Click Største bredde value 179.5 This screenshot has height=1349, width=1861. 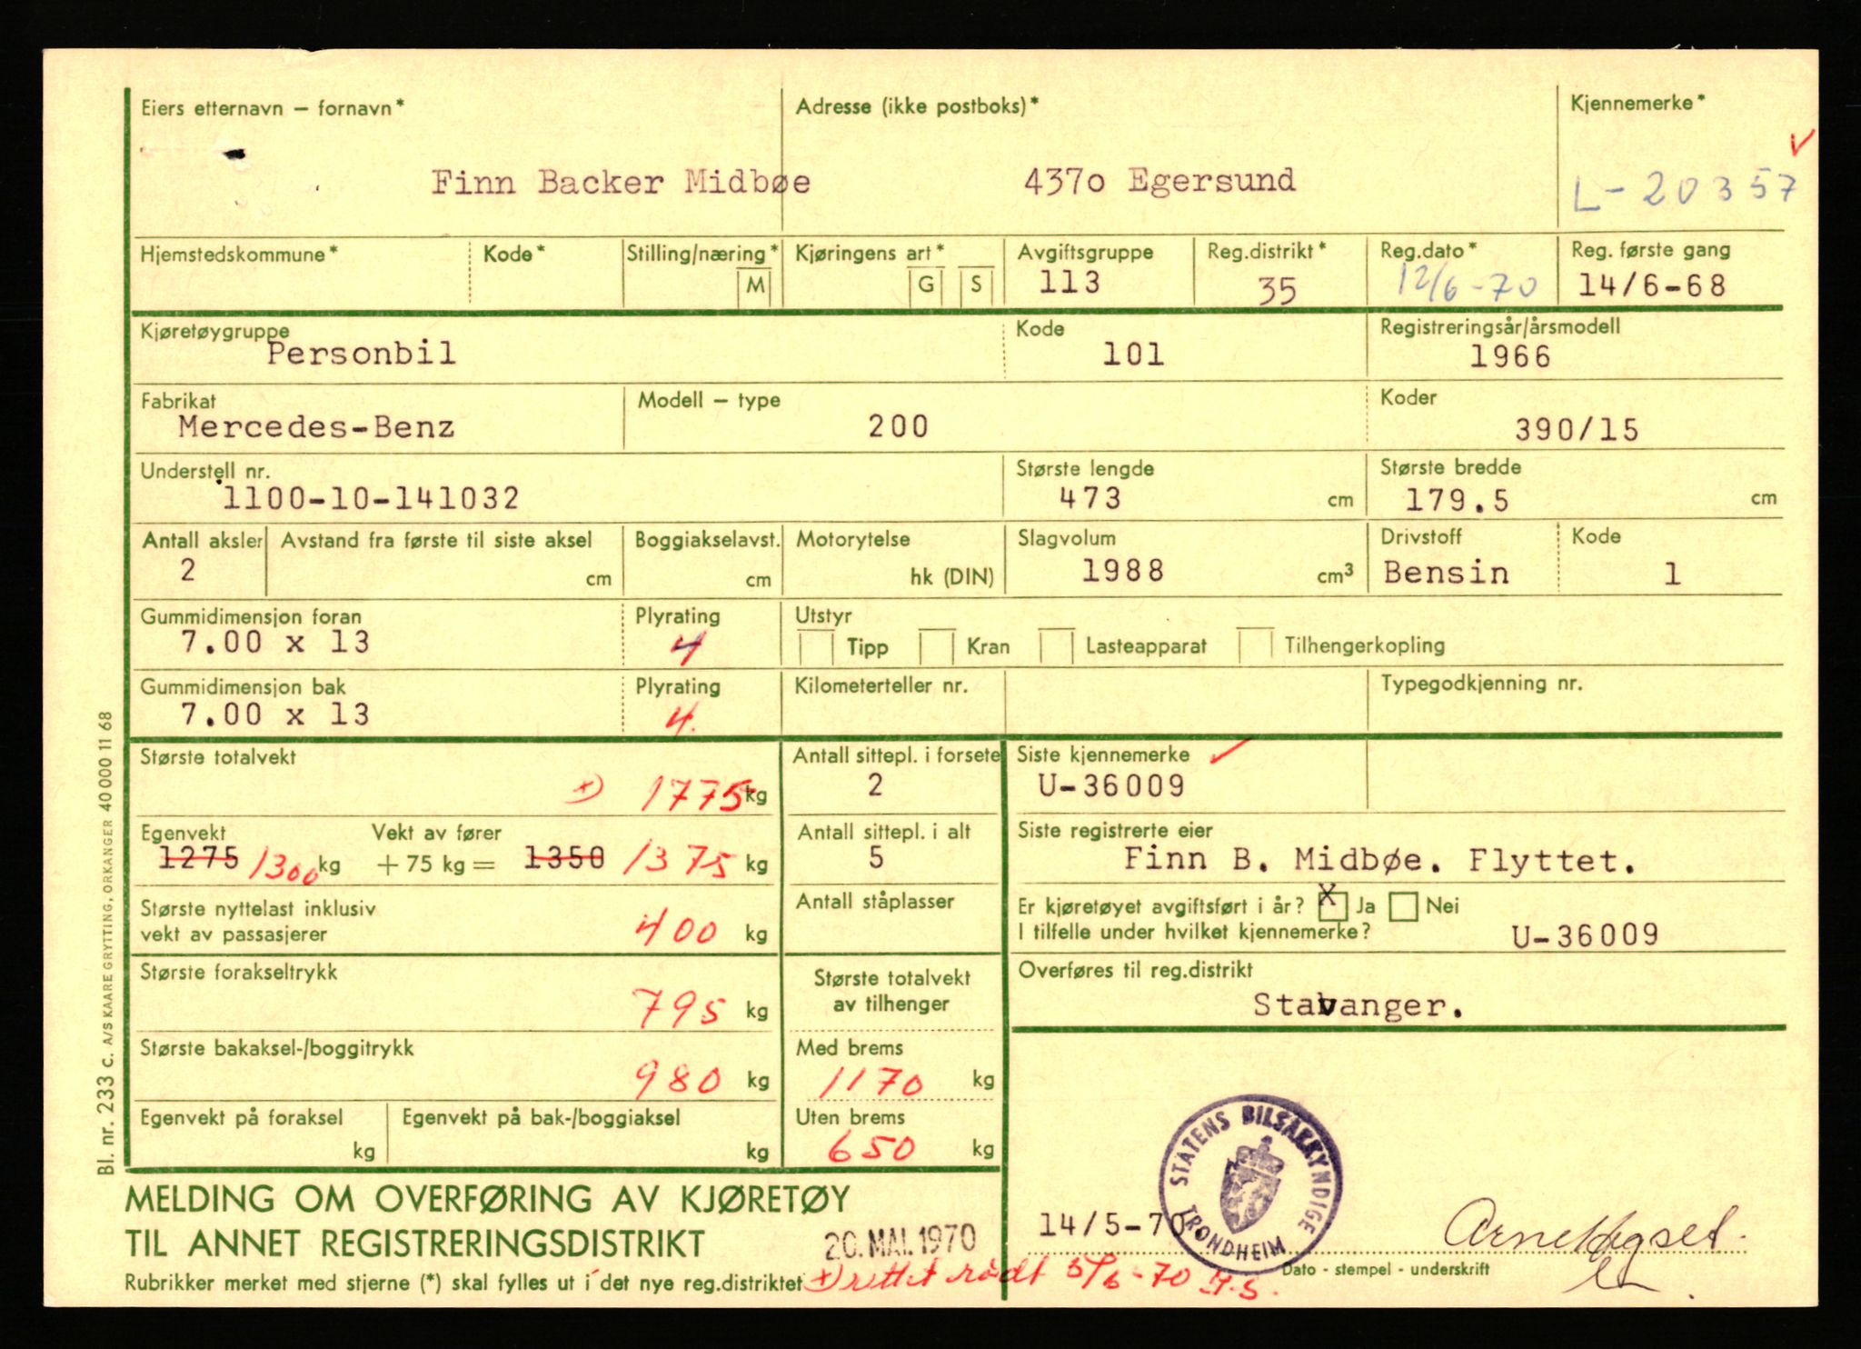[1457, 500]
